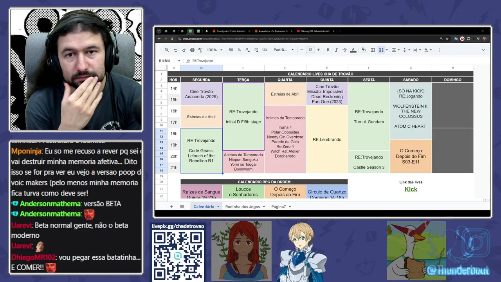The image size is (501, 282).
Task: Increase font size with plus button
Action: coord(319,50)
